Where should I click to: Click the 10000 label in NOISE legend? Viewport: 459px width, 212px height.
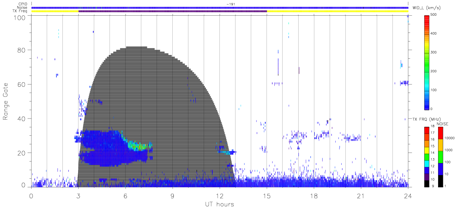pyautogui.click(x=449, y=138)
